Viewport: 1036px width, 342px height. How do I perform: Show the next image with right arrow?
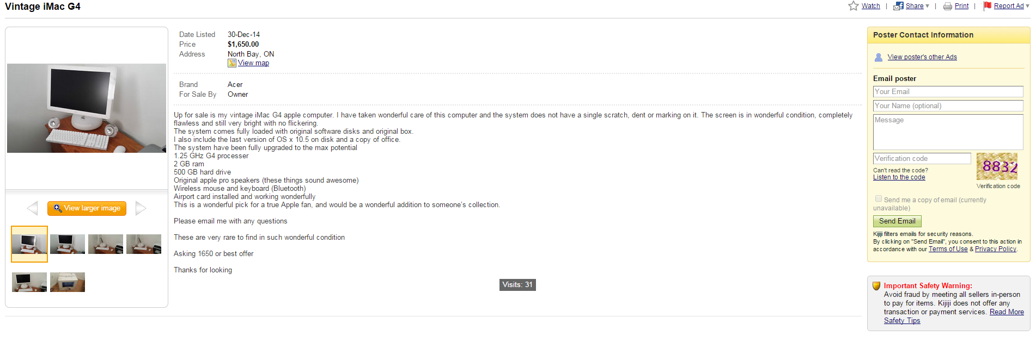click(141, 208)
